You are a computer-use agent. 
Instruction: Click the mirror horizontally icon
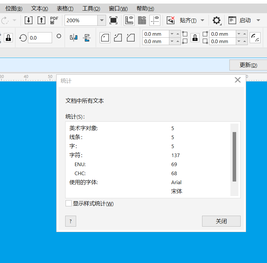73,37
